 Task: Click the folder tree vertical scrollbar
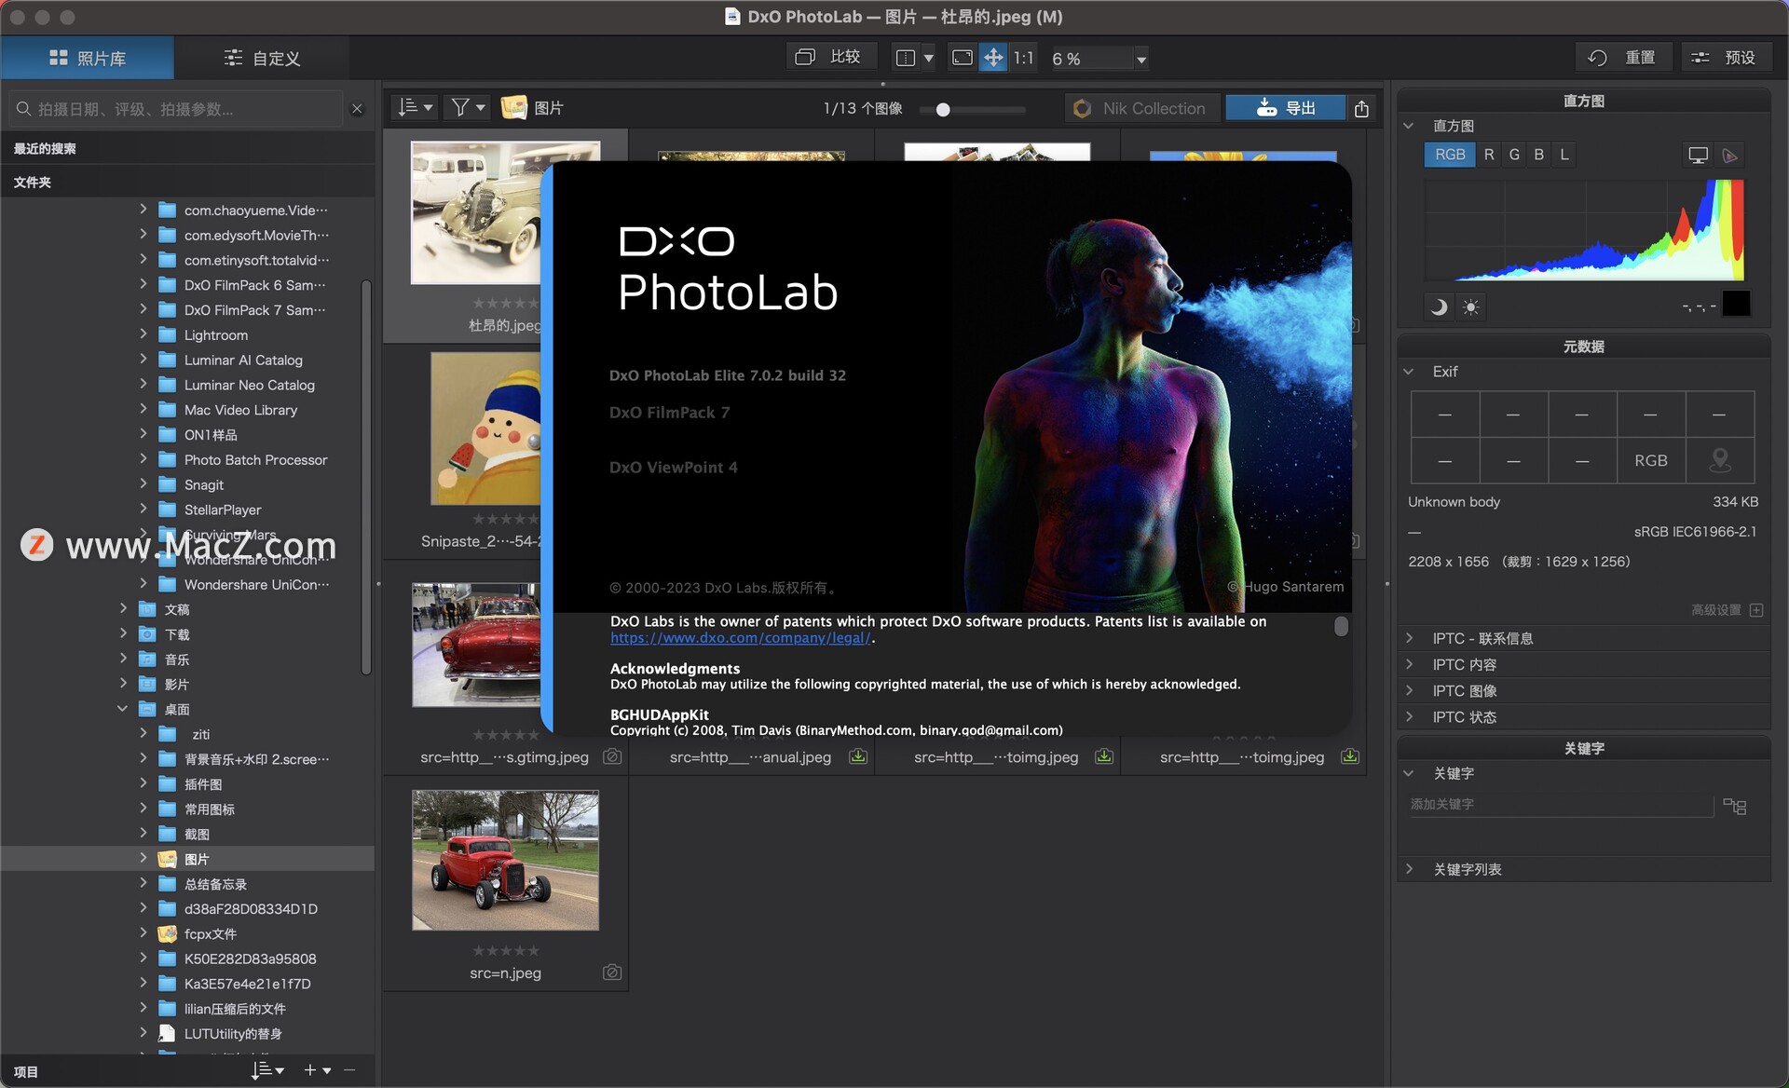point(366,475)
